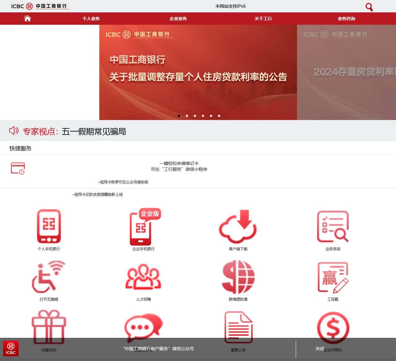Image resolution: width=396 pixels, height=361 pixels.
Task: Click the ICBC logo at top left
Action: click(x=40, y=6)
